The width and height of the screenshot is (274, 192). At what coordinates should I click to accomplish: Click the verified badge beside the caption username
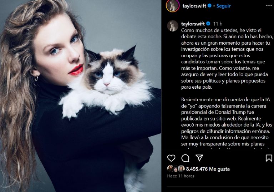coord(208,24)
